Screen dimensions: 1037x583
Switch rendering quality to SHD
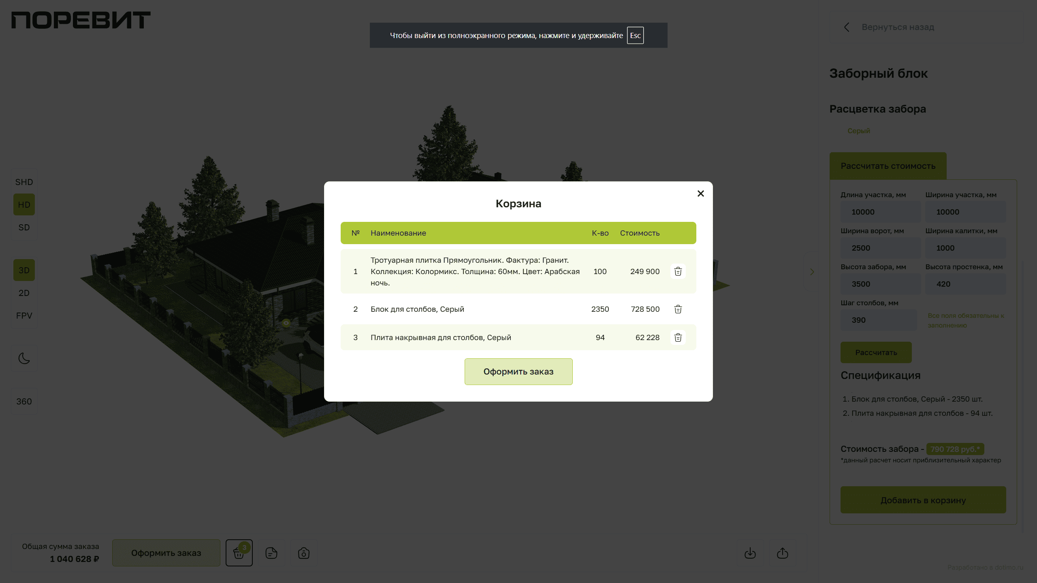point(24,182)
